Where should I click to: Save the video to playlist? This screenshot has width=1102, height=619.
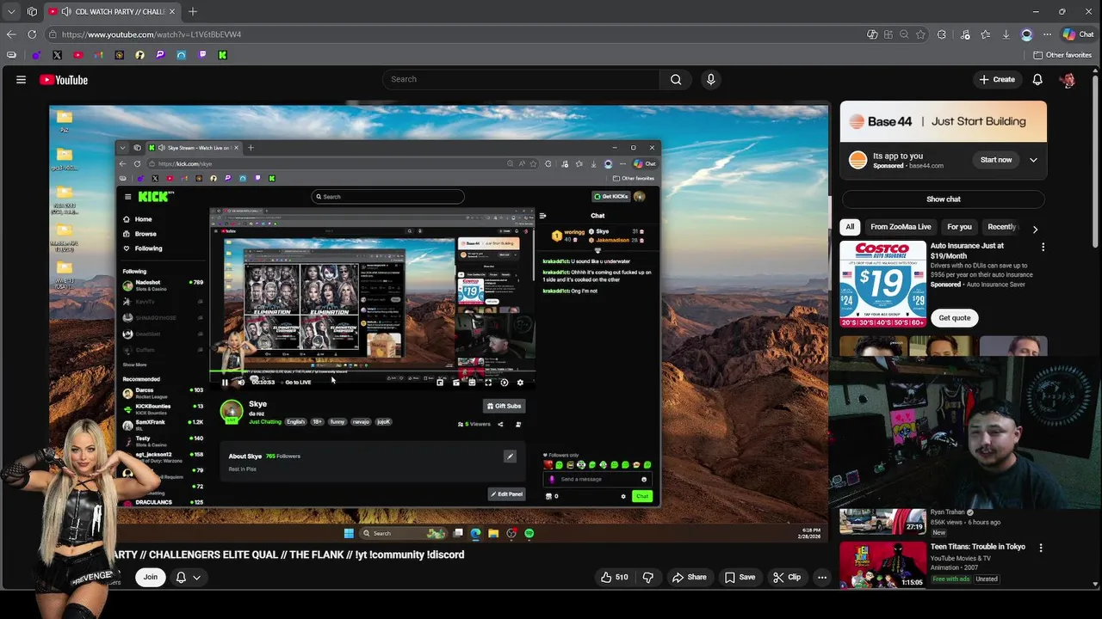(x=740, y=578)
